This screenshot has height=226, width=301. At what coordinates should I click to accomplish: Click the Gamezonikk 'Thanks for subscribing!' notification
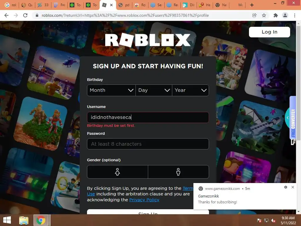tap(245, 196)
